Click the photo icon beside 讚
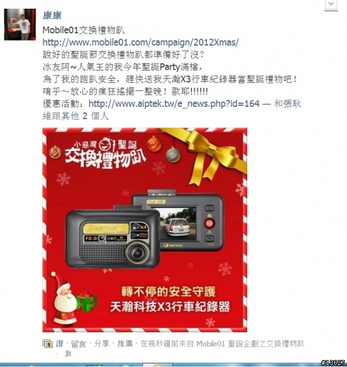This screenshot has height=367, width=347. [x=48, y=344]
